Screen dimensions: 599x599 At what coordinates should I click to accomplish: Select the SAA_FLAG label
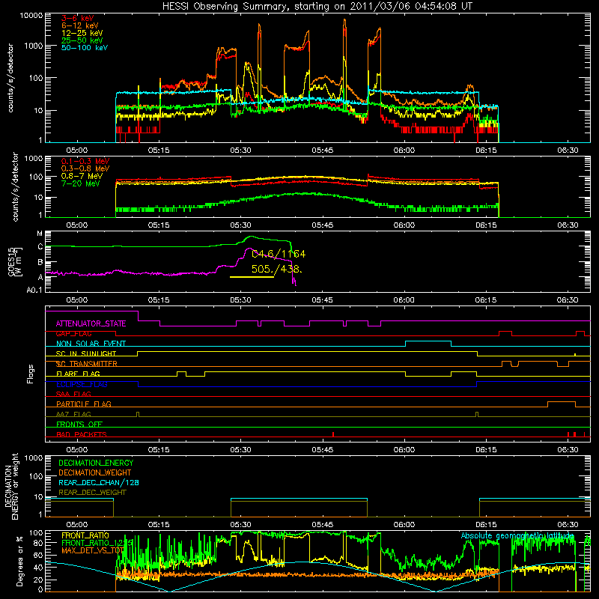(x=73, y=395)
